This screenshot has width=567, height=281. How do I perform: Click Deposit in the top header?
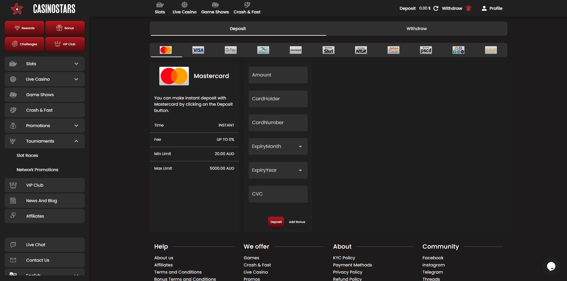point(408,8)
